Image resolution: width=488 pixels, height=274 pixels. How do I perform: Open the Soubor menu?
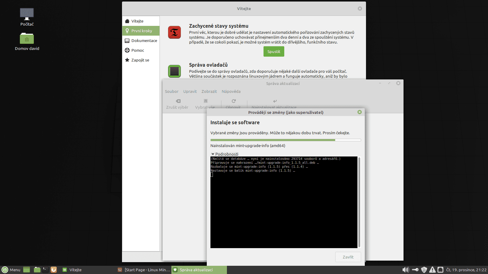coord(171,91)
